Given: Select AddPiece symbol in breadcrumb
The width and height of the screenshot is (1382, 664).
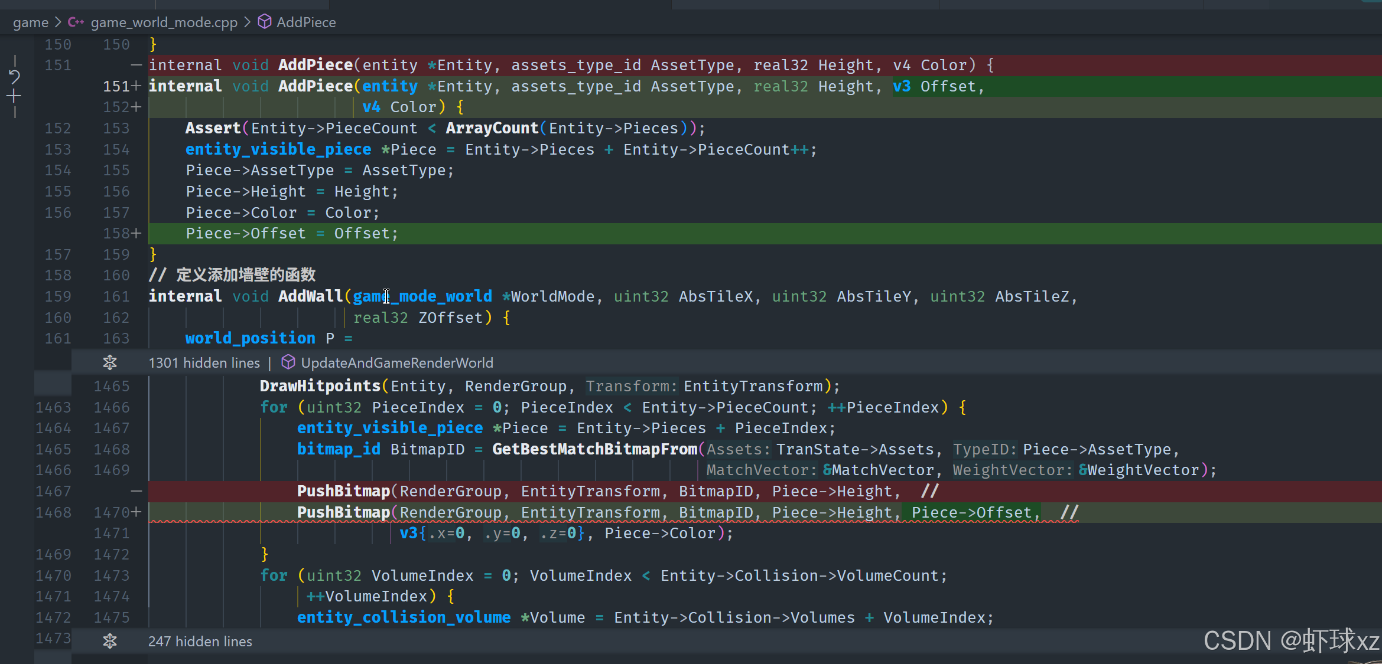Looking at the screenshot, I should 306,22.
